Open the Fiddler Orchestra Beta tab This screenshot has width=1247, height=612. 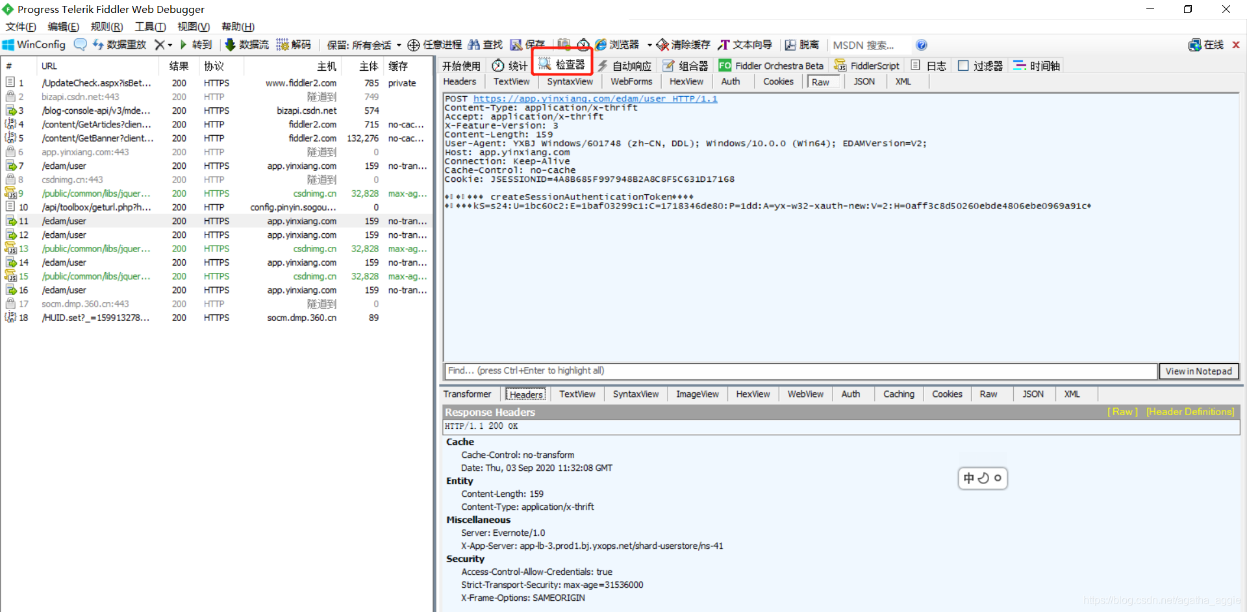pyautogui.click(x=771, y=66)
